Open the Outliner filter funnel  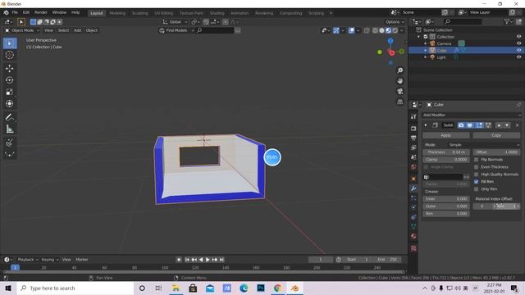pos(508,22)
